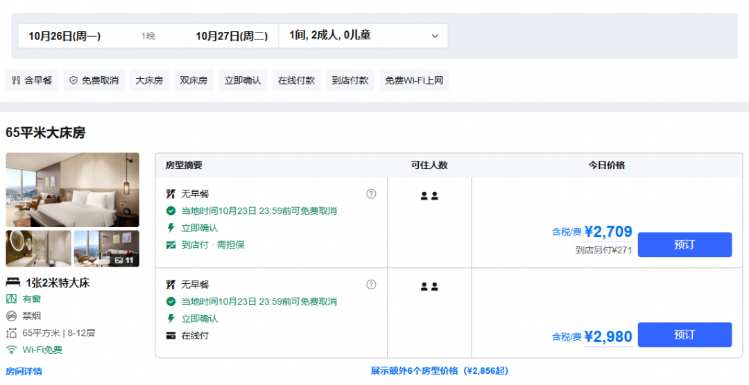The width and height of the screenshot is (749, 385).
Task: Click the help icon in second room rate row
Action: (x=371, y=285)
